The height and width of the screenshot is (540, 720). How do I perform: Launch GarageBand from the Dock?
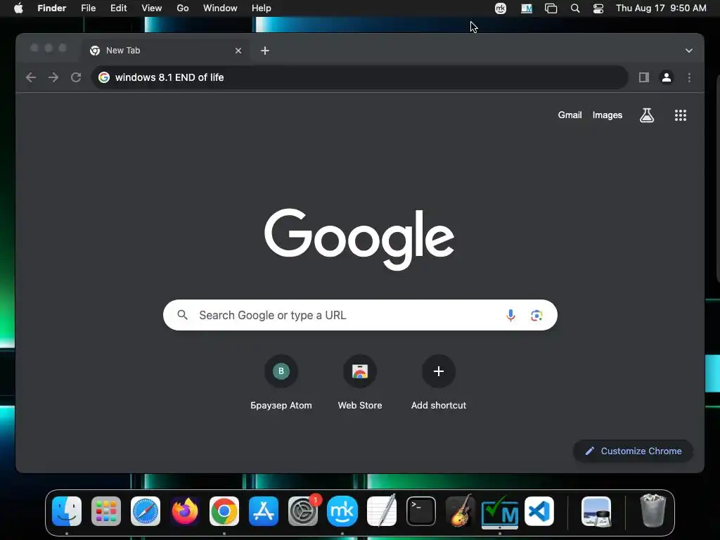pos(460,510)
